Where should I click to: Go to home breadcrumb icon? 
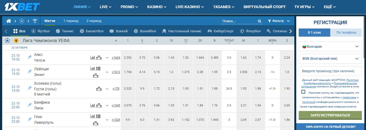9,21
